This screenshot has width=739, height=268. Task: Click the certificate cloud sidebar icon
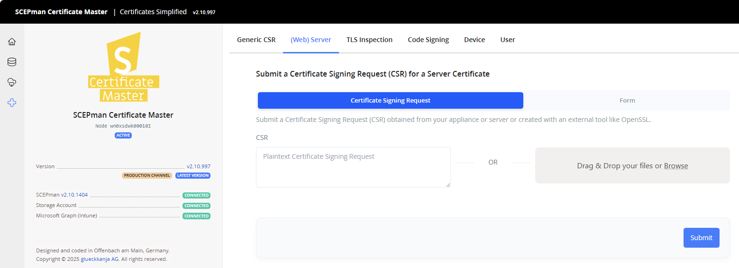pos(12,82)
